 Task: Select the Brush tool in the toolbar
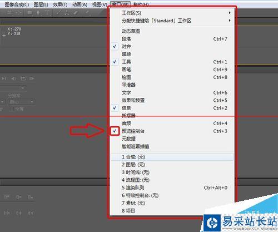tap(59, 13)
